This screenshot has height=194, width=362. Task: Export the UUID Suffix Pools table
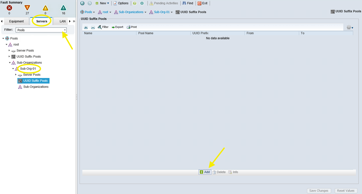point(117,27)
